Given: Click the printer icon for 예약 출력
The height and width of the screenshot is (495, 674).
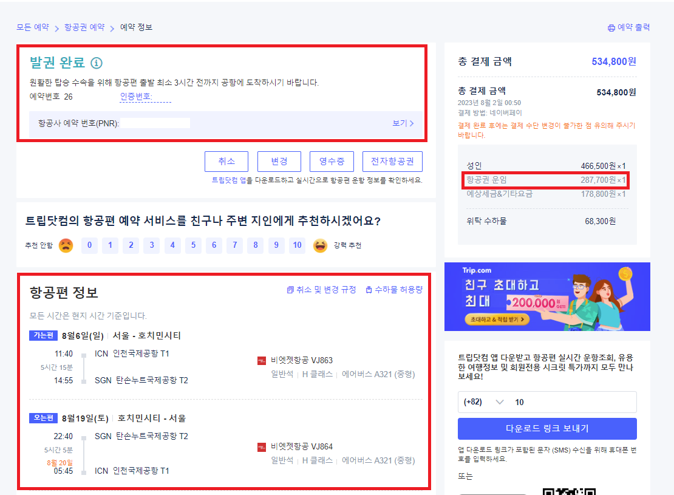Looking at the screenshot, I should tap(611, 28).
